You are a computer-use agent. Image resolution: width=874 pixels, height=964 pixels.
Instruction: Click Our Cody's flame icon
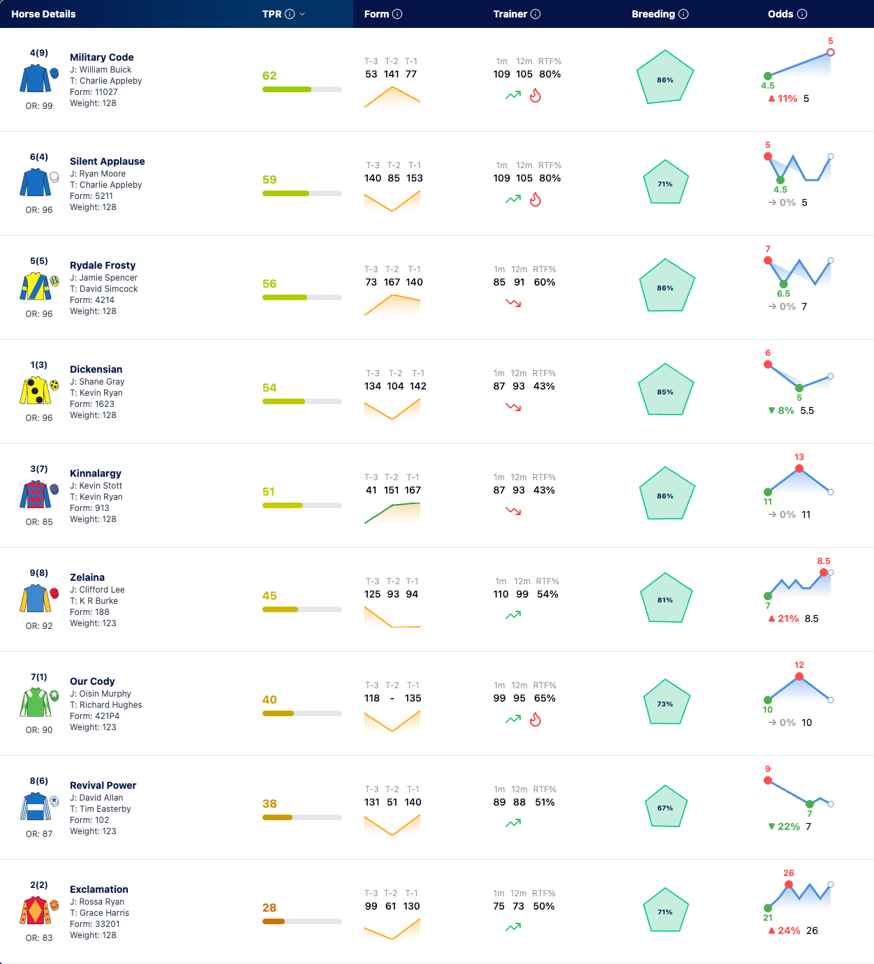(x=535, y=719)
